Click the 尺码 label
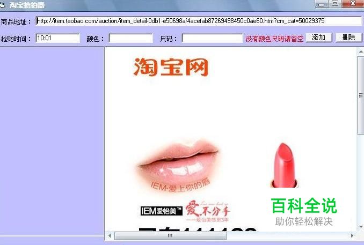Screen dimensions: 364x245 [168, 39]
